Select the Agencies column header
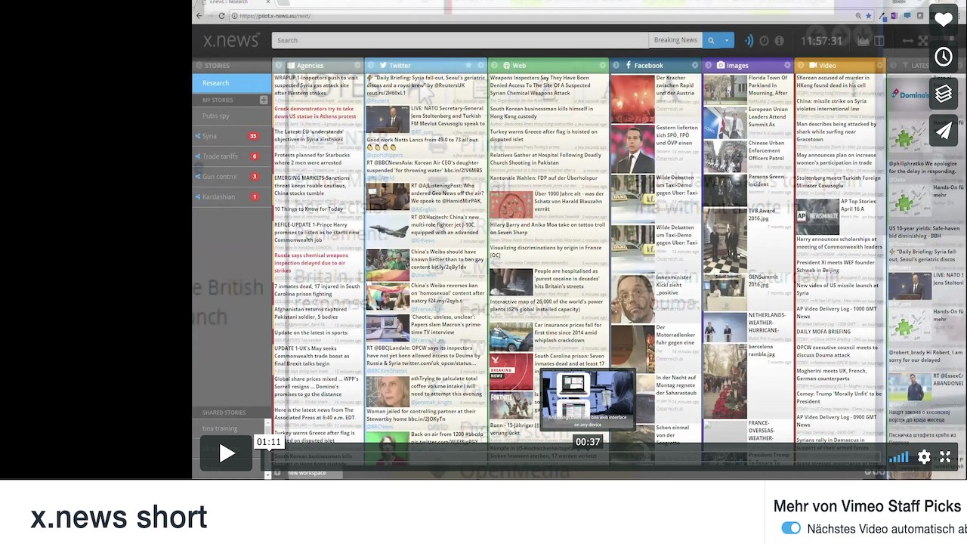 318,66
